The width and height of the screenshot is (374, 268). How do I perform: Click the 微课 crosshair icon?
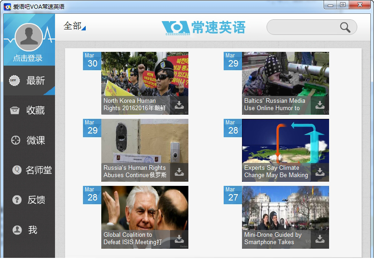16,140
